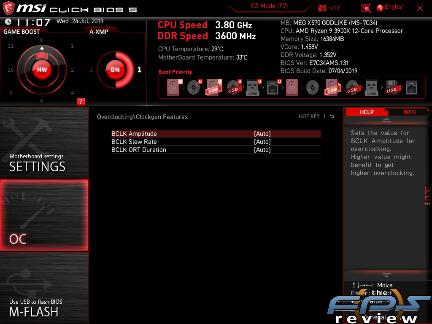Open the red question mark help icon
This screenshot has width=432, height=324.
pyautogui.click(x=81, y=101)
